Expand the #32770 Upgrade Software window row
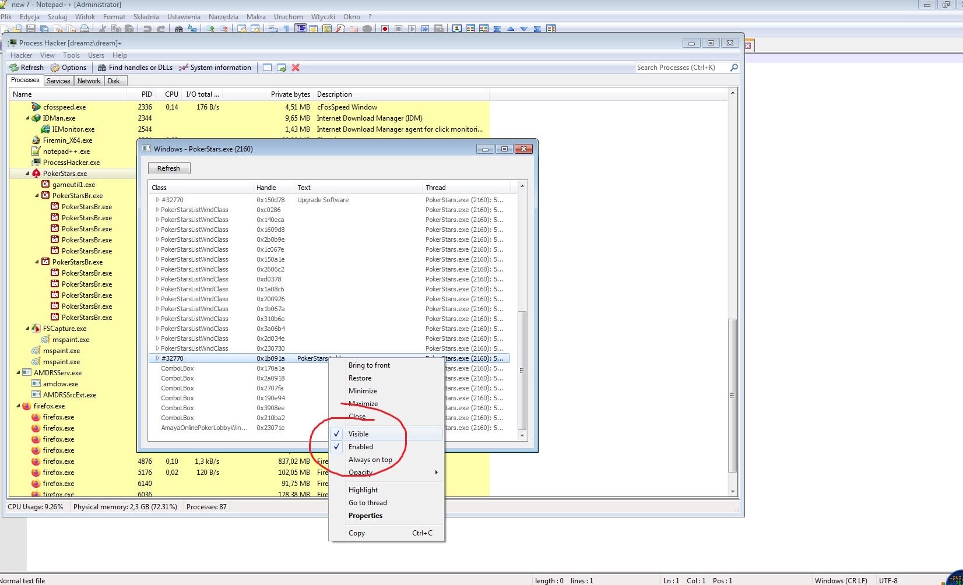Image resolution: width=963 pixels, height=585 pixels. (x=157, y=200)
